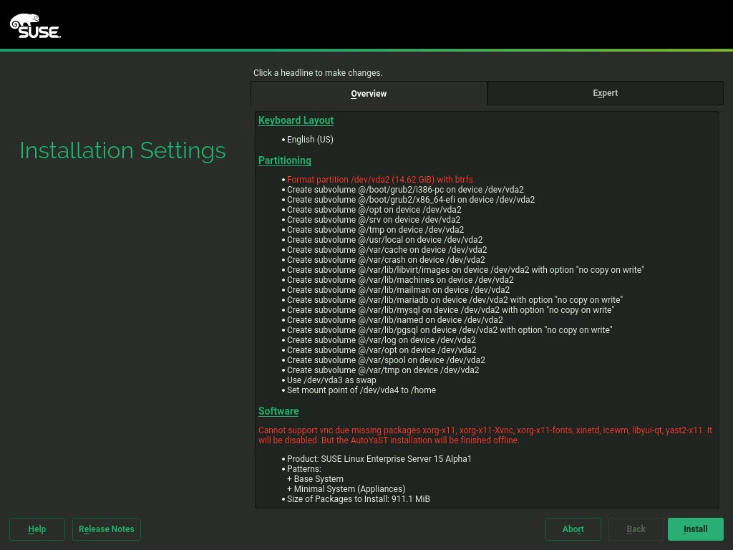Image resolution: width=733 pixels, height=550 pixels.
Task: Click the 'Use /dev/vda3 as swap' entry
Action: tap(331, 380)
